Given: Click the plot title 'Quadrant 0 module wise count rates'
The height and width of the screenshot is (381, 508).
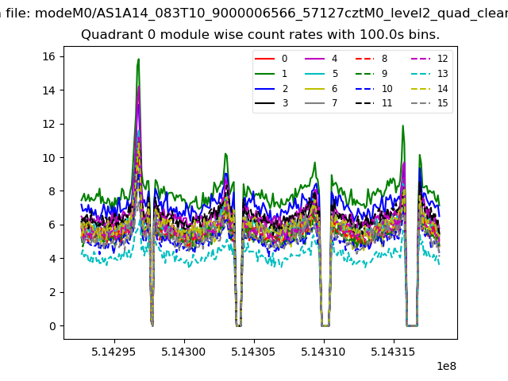Looking at the screenshot, I should click(260, 35).
